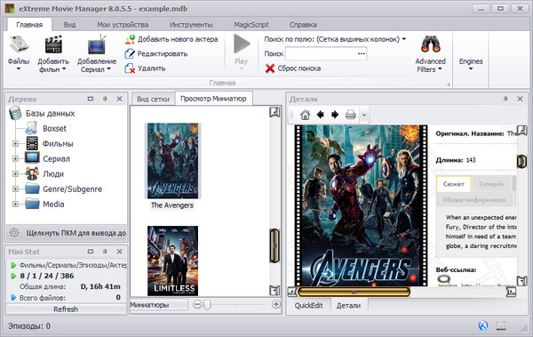533x337 pixels.
Task: Click the Добавить фильм clapperboard icon
Action: pos(53,44)
